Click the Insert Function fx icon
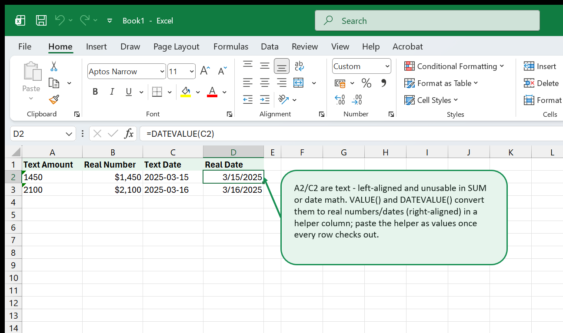 [129, 134]
